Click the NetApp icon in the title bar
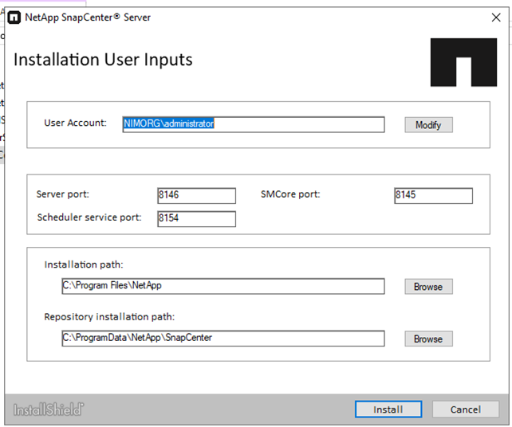This screenshot has width=512, height=427. 16,17
